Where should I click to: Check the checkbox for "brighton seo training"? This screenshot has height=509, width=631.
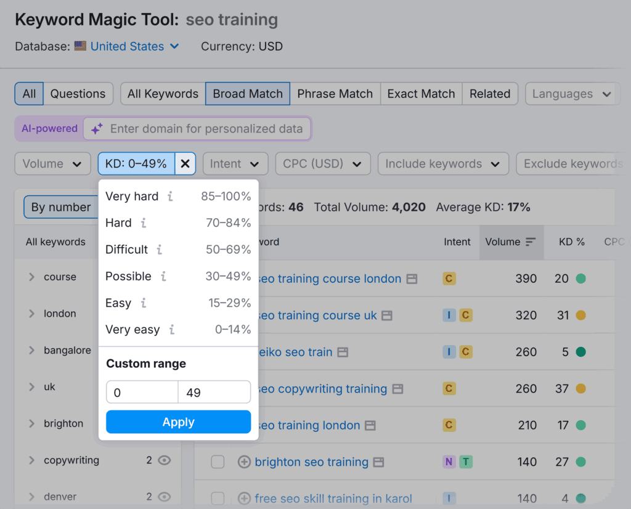tap(218, 462)
